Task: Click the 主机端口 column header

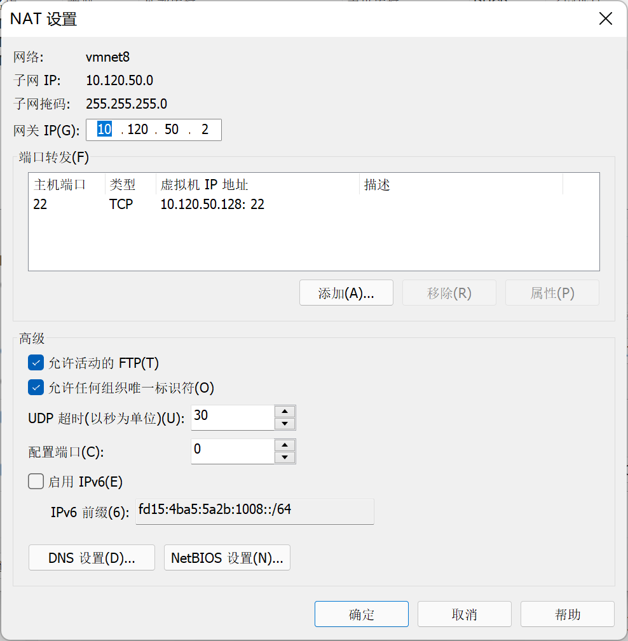Action: [x=67, y=184]
